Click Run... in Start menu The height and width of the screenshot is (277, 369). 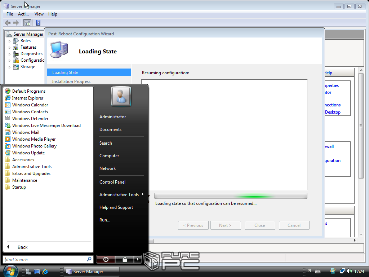pos(105,220)
